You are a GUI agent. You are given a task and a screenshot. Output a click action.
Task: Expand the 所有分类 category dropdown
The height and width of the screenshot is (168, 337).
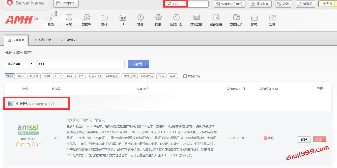click(x=20, y=64)
